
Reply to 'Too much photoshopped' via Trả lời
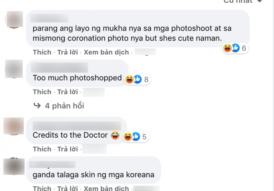68,92
